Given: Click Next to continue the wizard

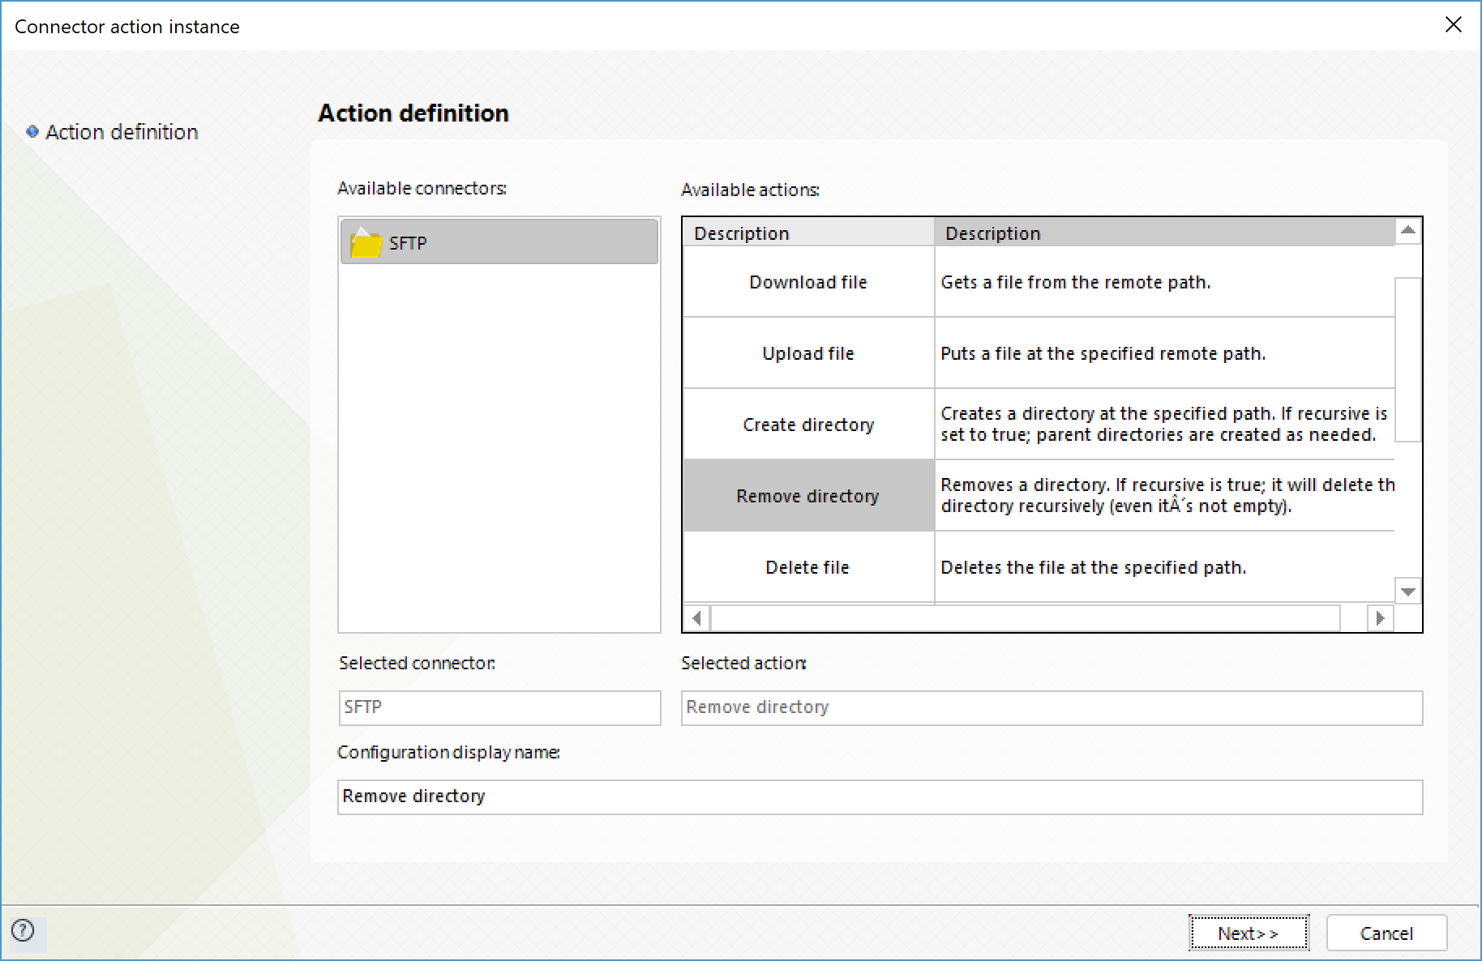Looking at the screenshot, I should [1249, 933].
